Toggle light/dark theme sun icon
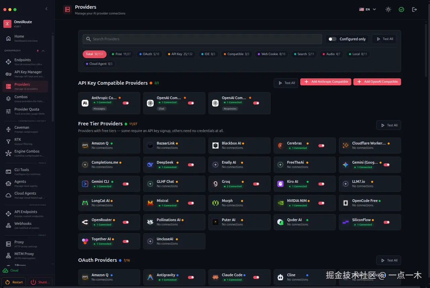430x288 pixels. (388, 9)
